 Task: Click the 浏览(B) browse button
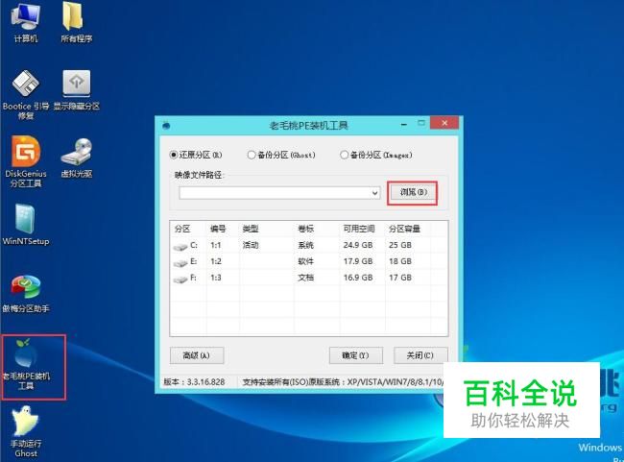click(x=413, y=193)
